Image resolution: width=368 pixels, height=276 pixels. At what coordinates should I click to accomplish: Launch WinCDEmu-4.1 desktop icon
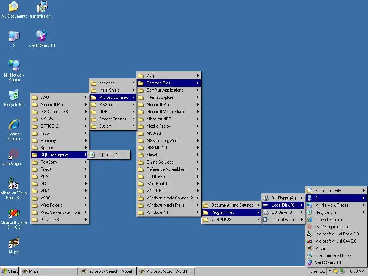(42, 39)
